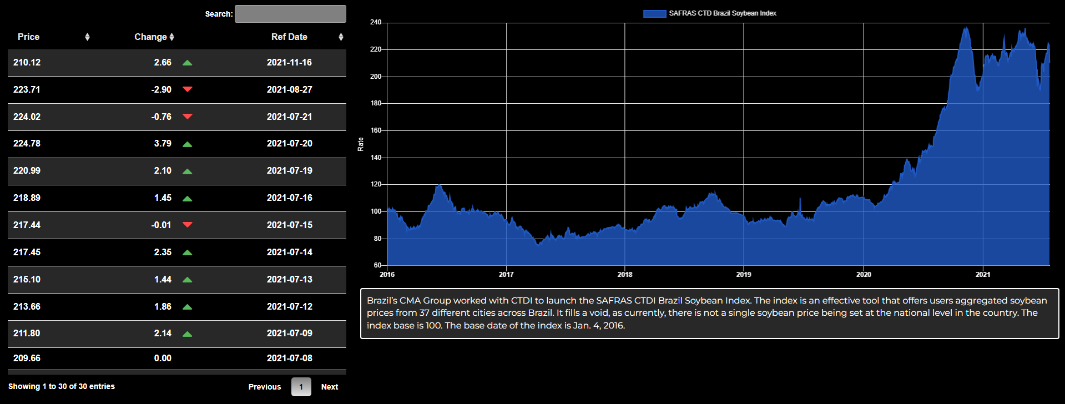Click the Rate y-axis title
The height and width of the screenshot is (404, 1065).
pyautogui.click(x=361, y=144)
